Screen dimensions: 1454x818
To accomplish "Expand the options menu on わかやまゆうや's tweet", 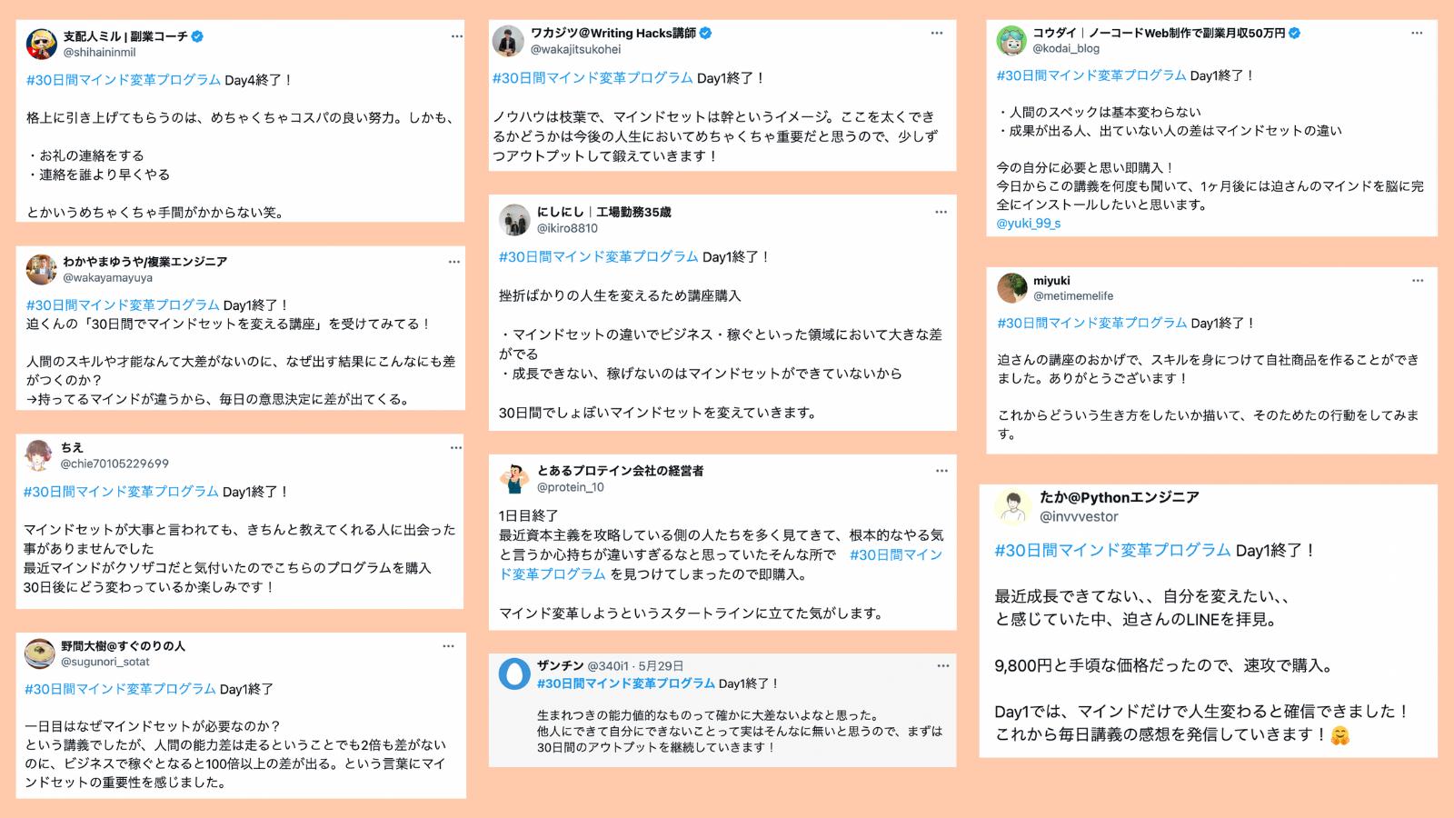I will 454,262.
